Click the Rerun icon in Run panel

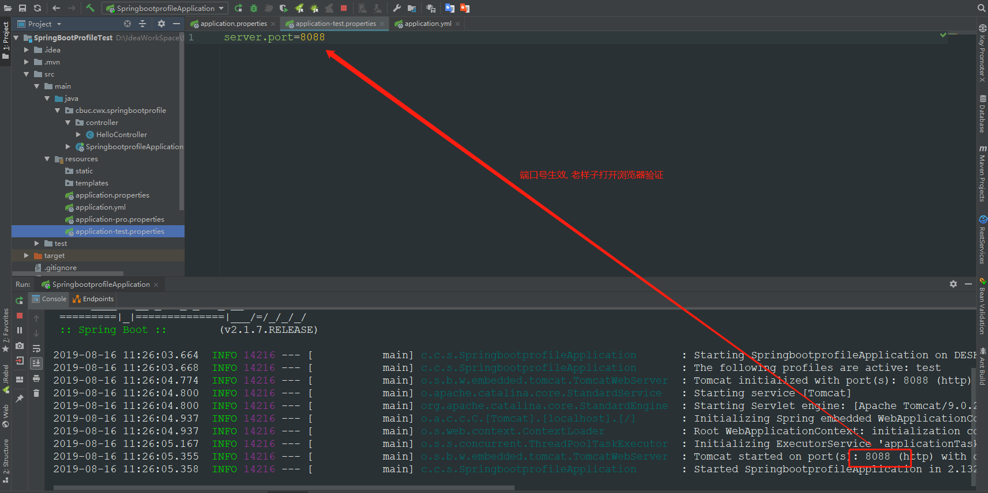click(x=20, y=301)
